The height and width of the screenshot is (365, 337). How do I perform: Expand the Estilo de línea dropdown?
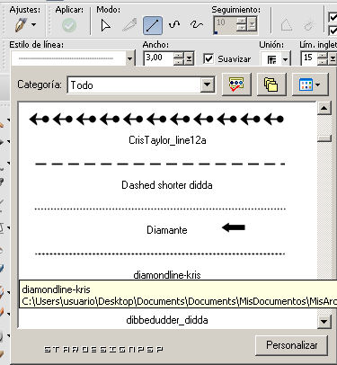point(129,58)
